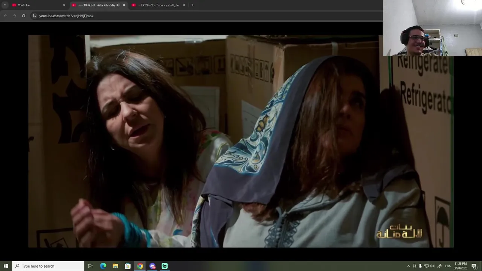Image resolution: width=482 pixels, height=271 pixels.
Task: Go back to the previous page
Action: [x=5, y=16]
